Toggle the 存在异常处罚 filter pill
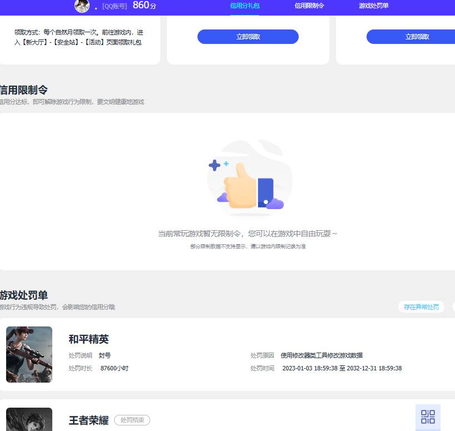 point(421,306)
